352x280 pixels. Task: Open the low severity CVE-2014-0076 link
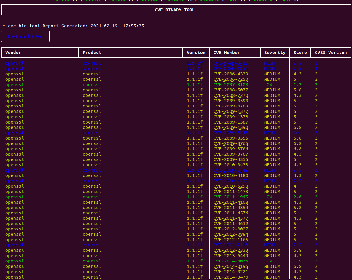231,261
